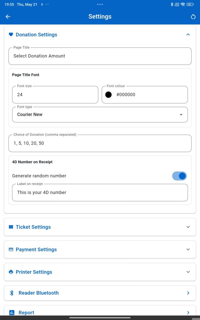Click the reset refresh icon in header
The height and width of the screenshot is (320, 200).
[x=193, y=17]
